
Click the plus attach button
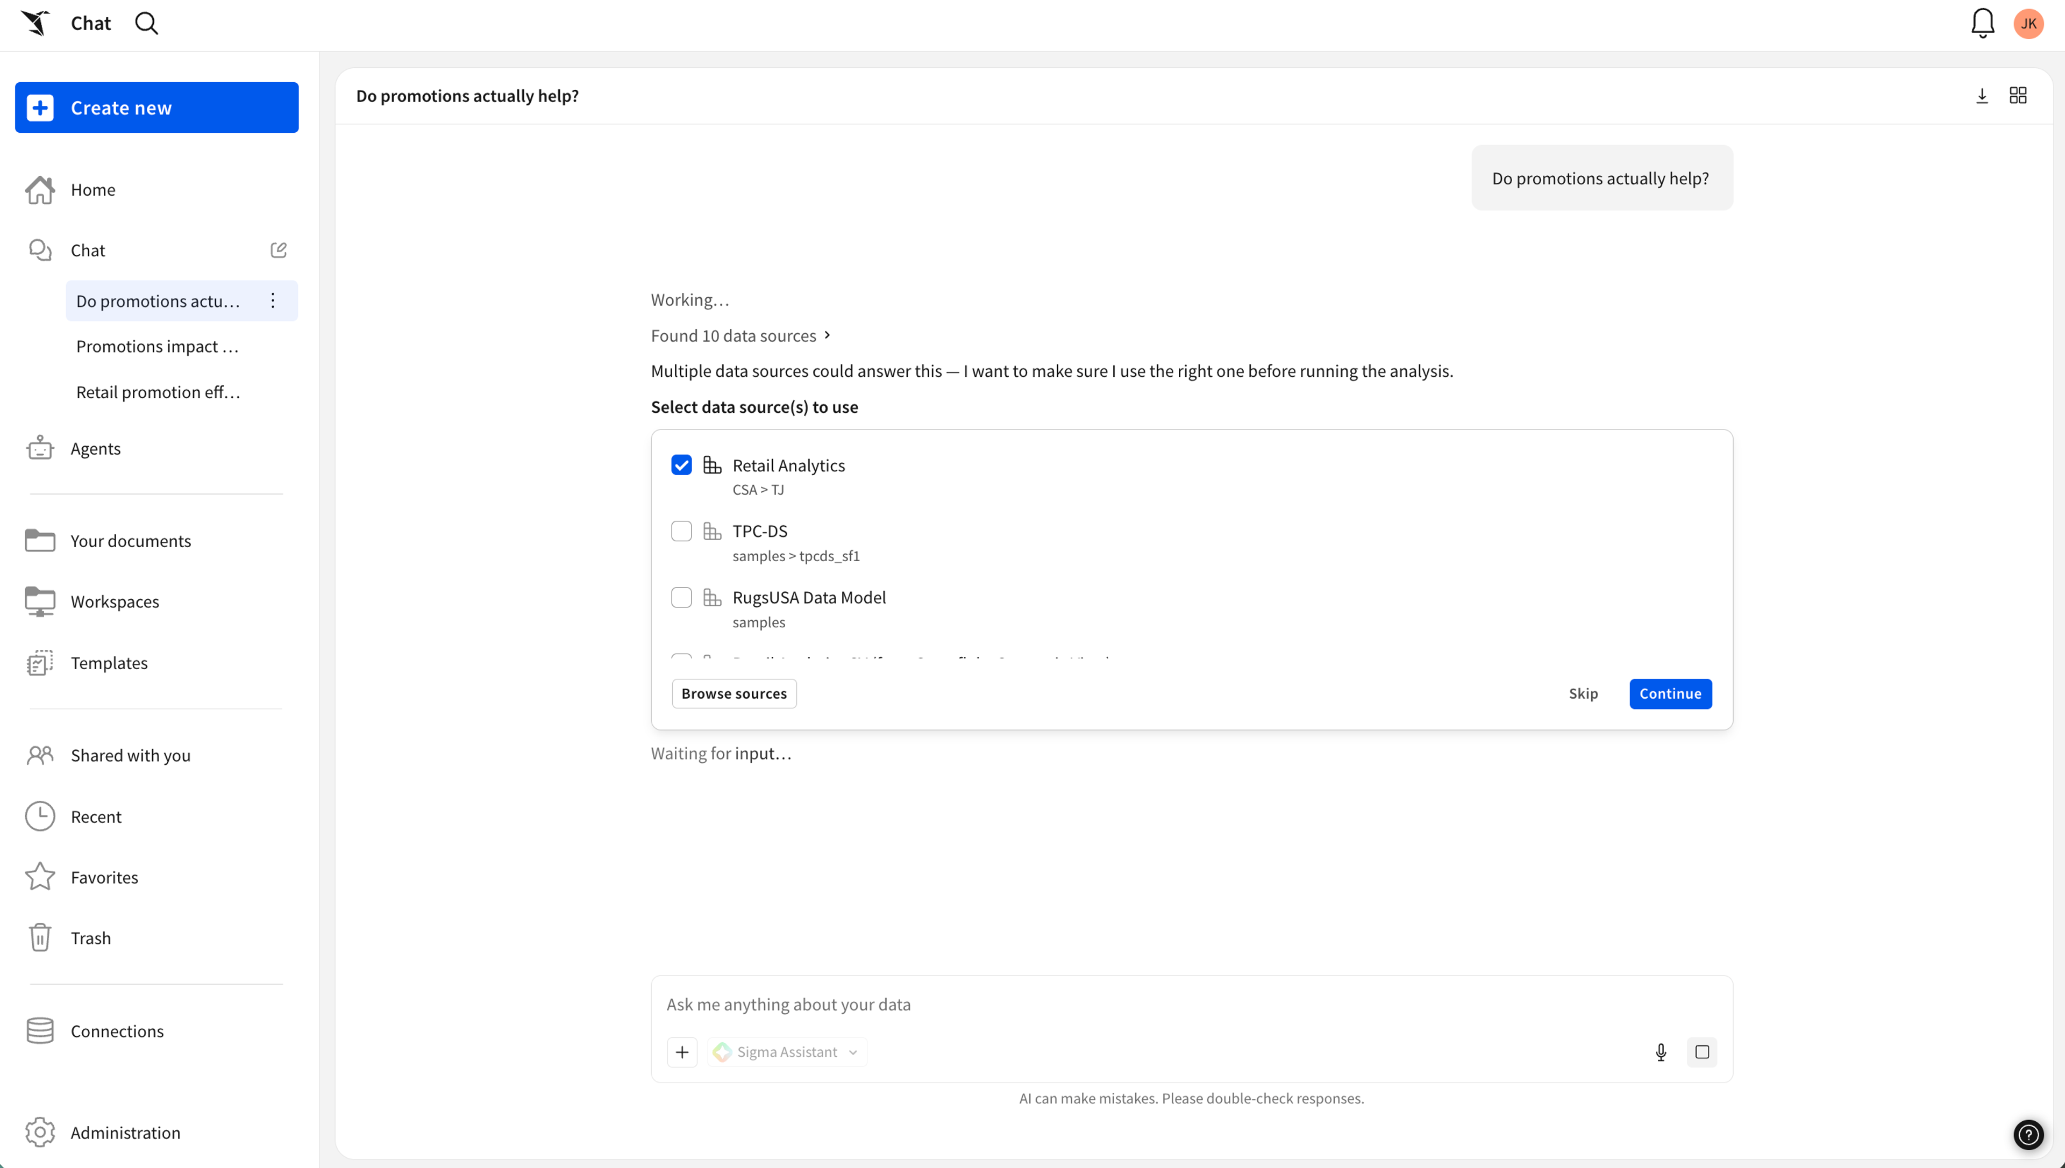click(x=682, y=1052)
